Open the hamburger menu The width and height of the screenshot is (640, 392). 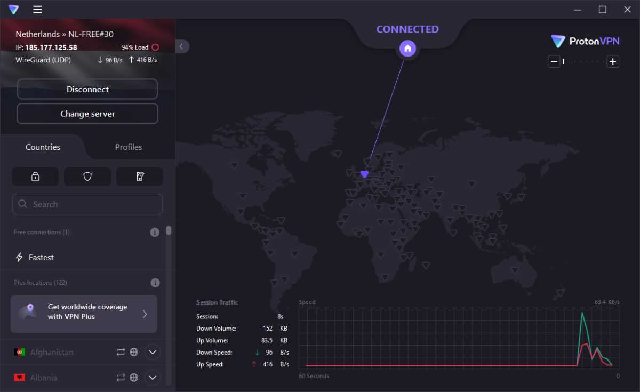point(36,9)
